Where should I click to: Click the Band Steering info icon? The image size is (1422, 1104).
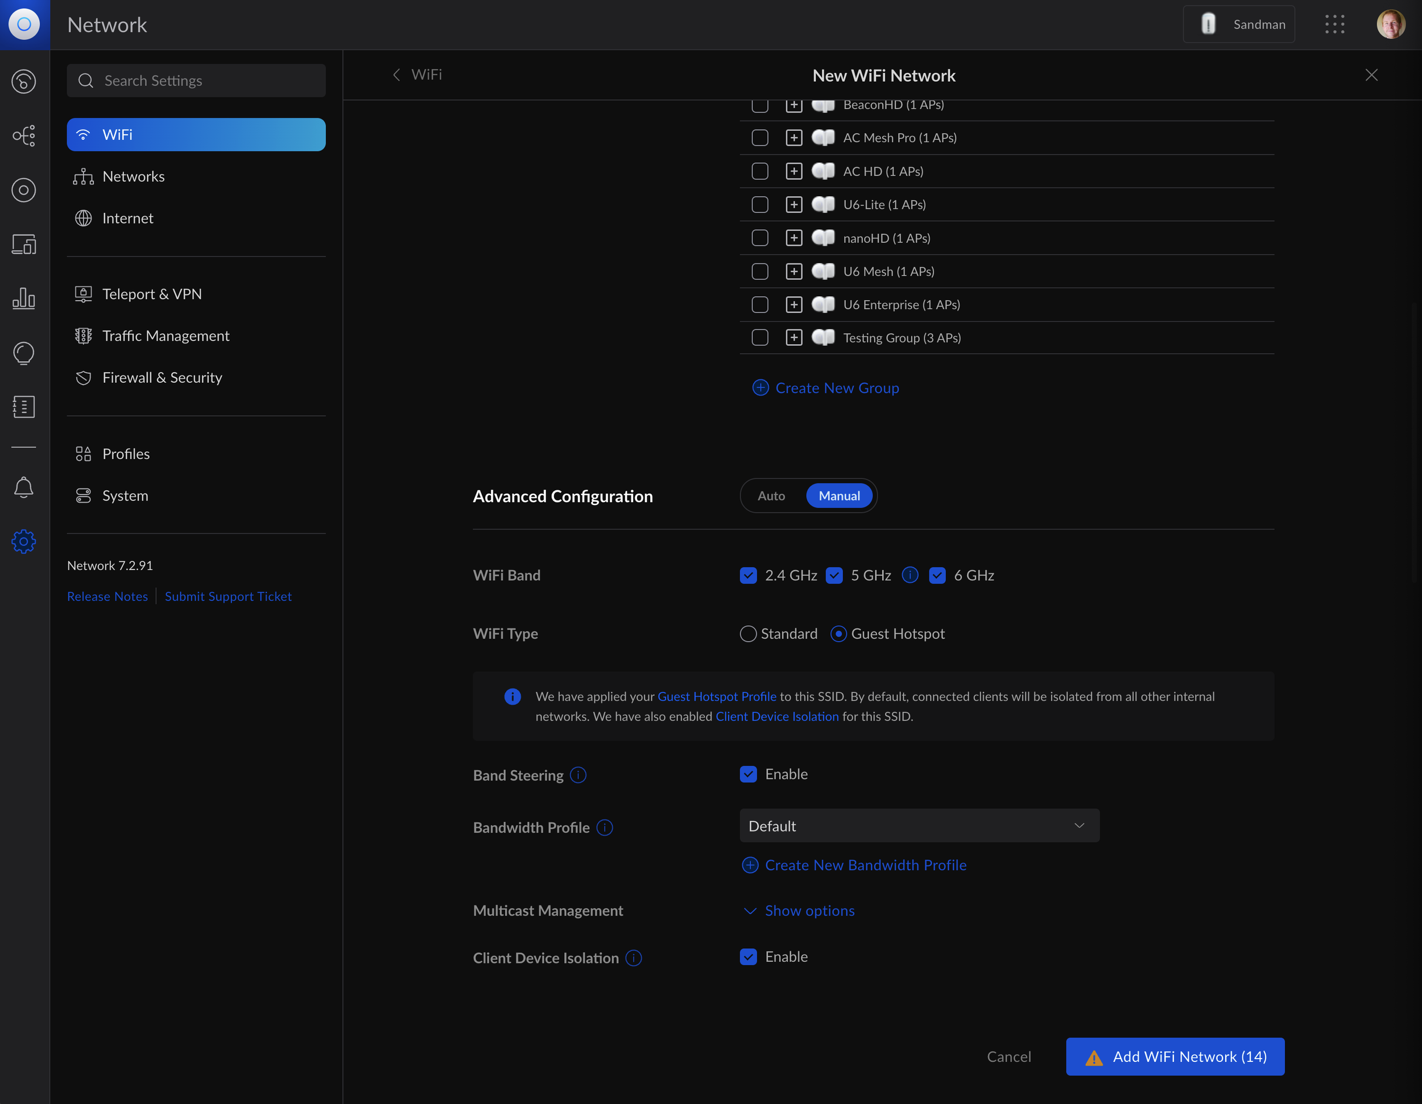pos(578,775)
